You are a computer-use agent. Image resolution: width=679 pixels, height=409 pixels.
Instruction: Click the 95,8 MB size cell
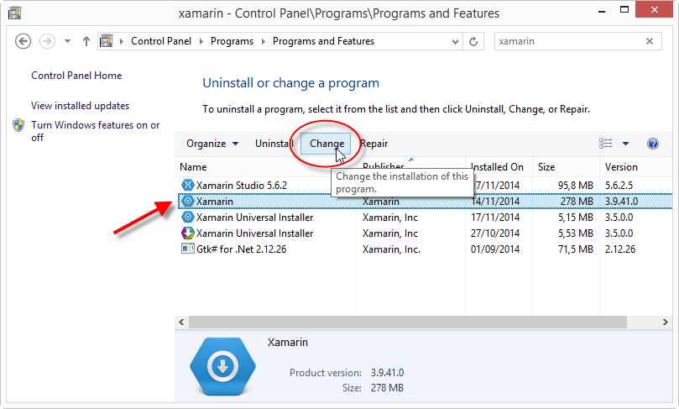[576, 186]
